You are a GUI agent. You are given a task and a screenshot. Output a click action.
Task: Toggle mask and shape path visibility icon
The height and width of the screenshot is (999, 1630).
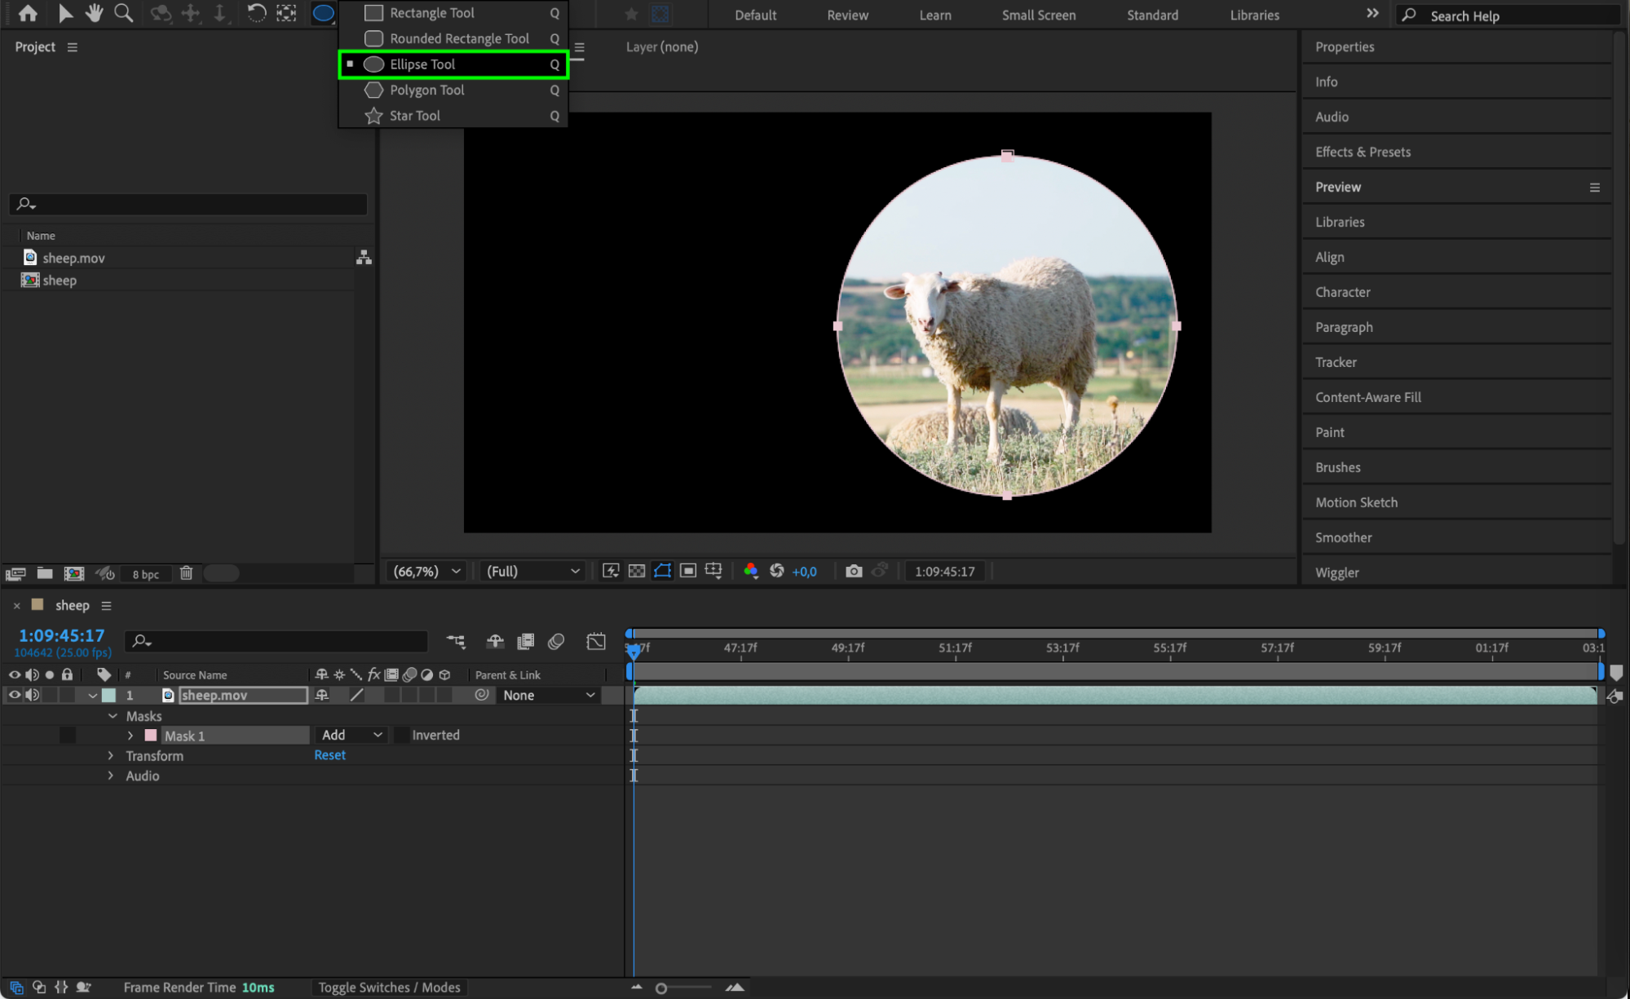coord(662,571)
